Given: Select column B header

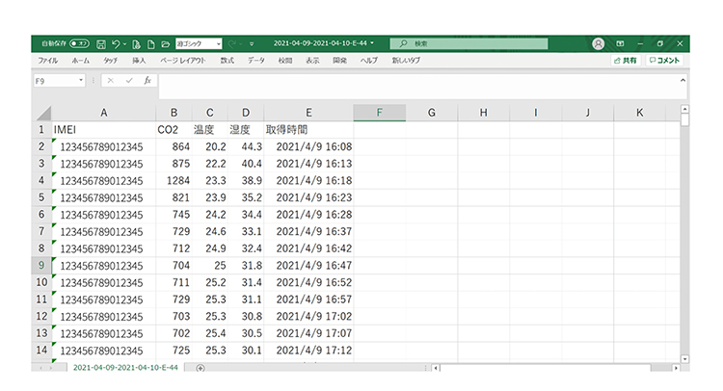Looking at the screenshot, I should click(x=174, y=113).
